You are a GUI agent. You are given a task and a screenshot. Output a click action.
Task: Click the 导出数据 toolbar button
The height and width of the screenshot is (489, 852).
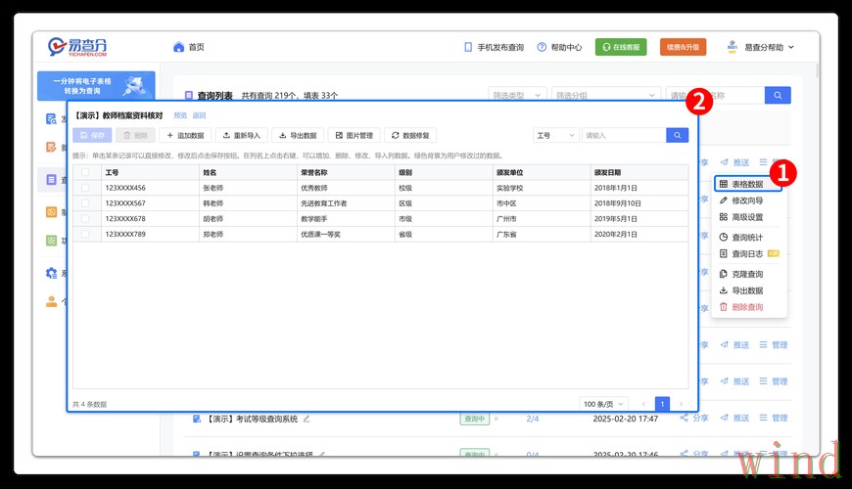coord(297,136)
